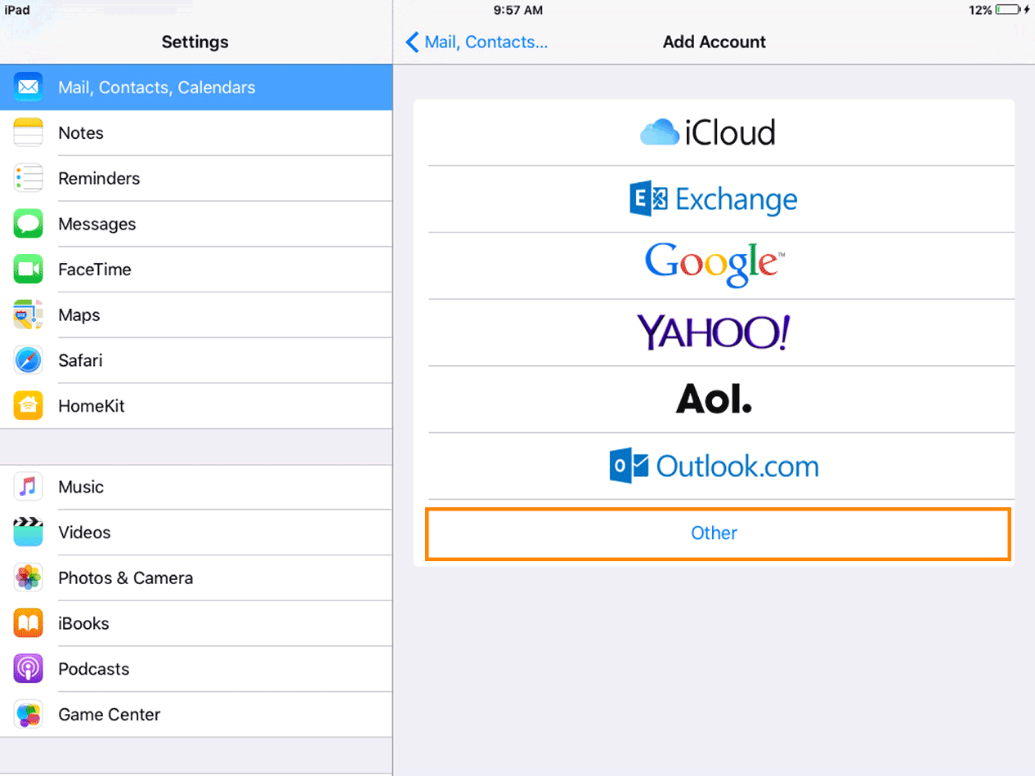Tap the Mail envelope icon in sidebar
The height and width of the screenshot is (776, 1035).
point(28,87)
